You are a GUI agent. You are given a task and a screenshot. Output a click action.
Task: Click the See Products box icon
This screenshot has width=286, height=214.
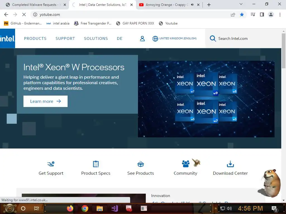pos(141,164)
